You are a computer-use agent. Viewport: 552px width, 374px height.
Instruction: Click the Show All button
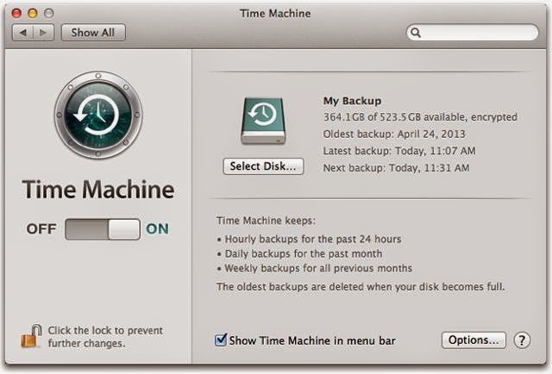pos(93,33)
